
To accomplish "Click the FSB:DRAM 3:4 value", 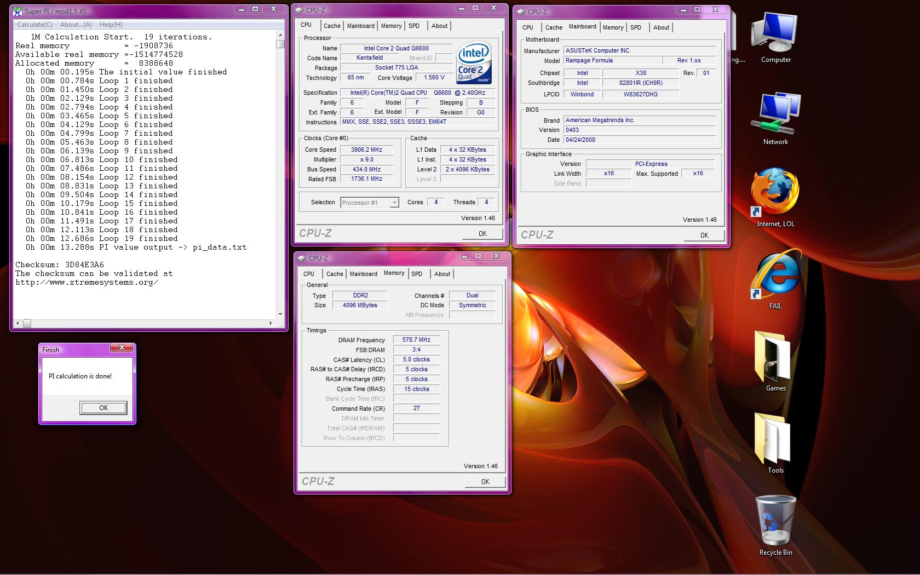I will [416, 350].
